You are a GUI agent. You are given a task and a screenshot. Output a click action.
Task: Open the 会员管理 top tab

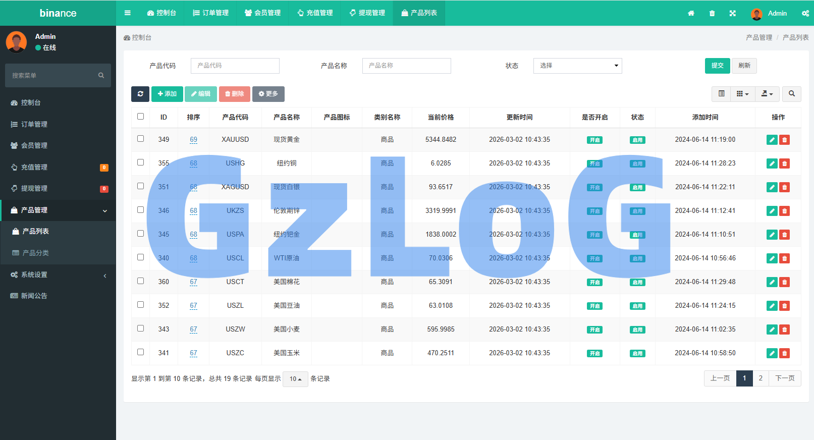[x=262, y=13]
